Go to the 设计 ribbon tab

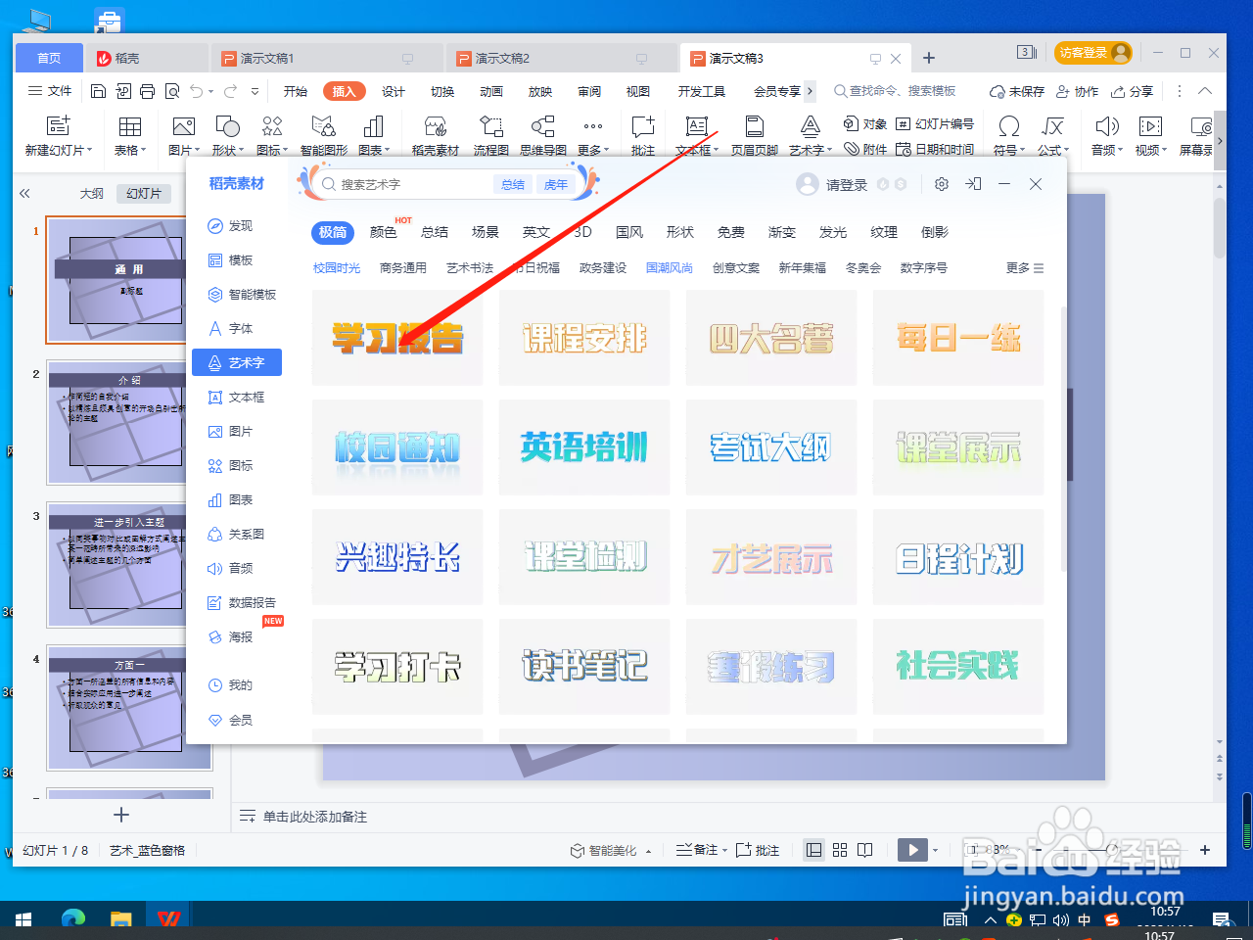(x=393, y=91)
